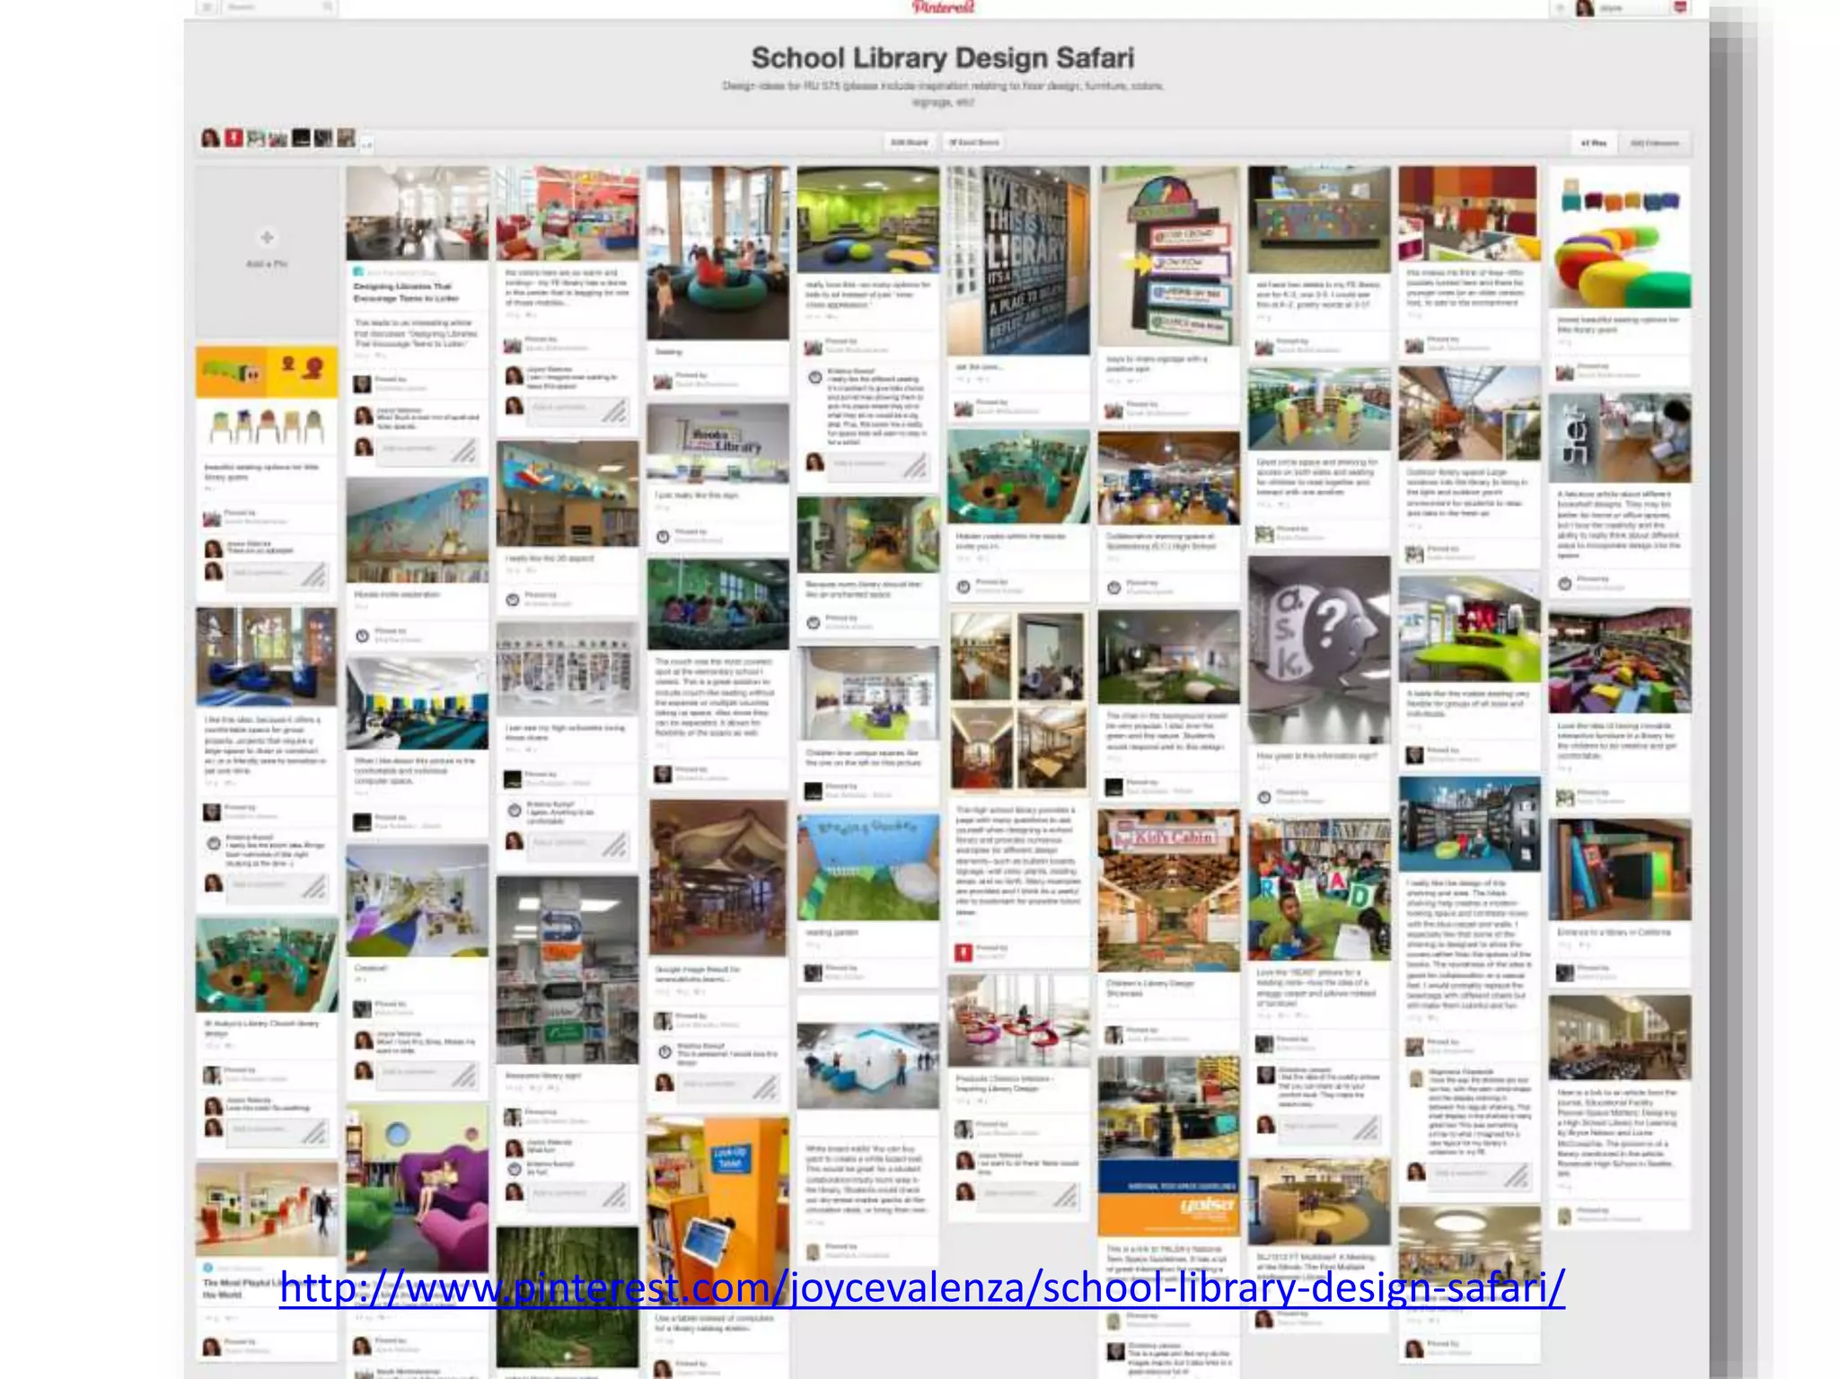Open the categories menu icon

(207, 7)
